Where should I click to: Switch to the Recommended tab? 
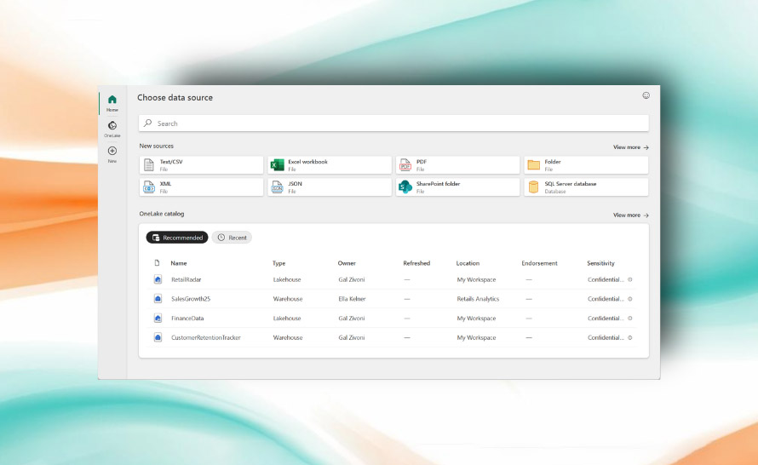pos(177,238)
